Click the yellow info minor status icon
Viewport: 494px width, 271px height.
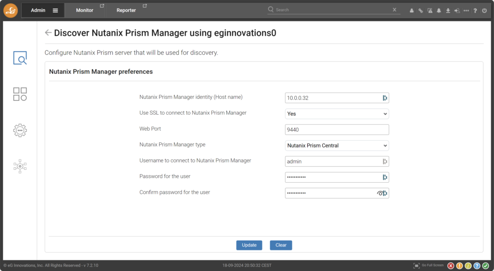pos(468,266)
